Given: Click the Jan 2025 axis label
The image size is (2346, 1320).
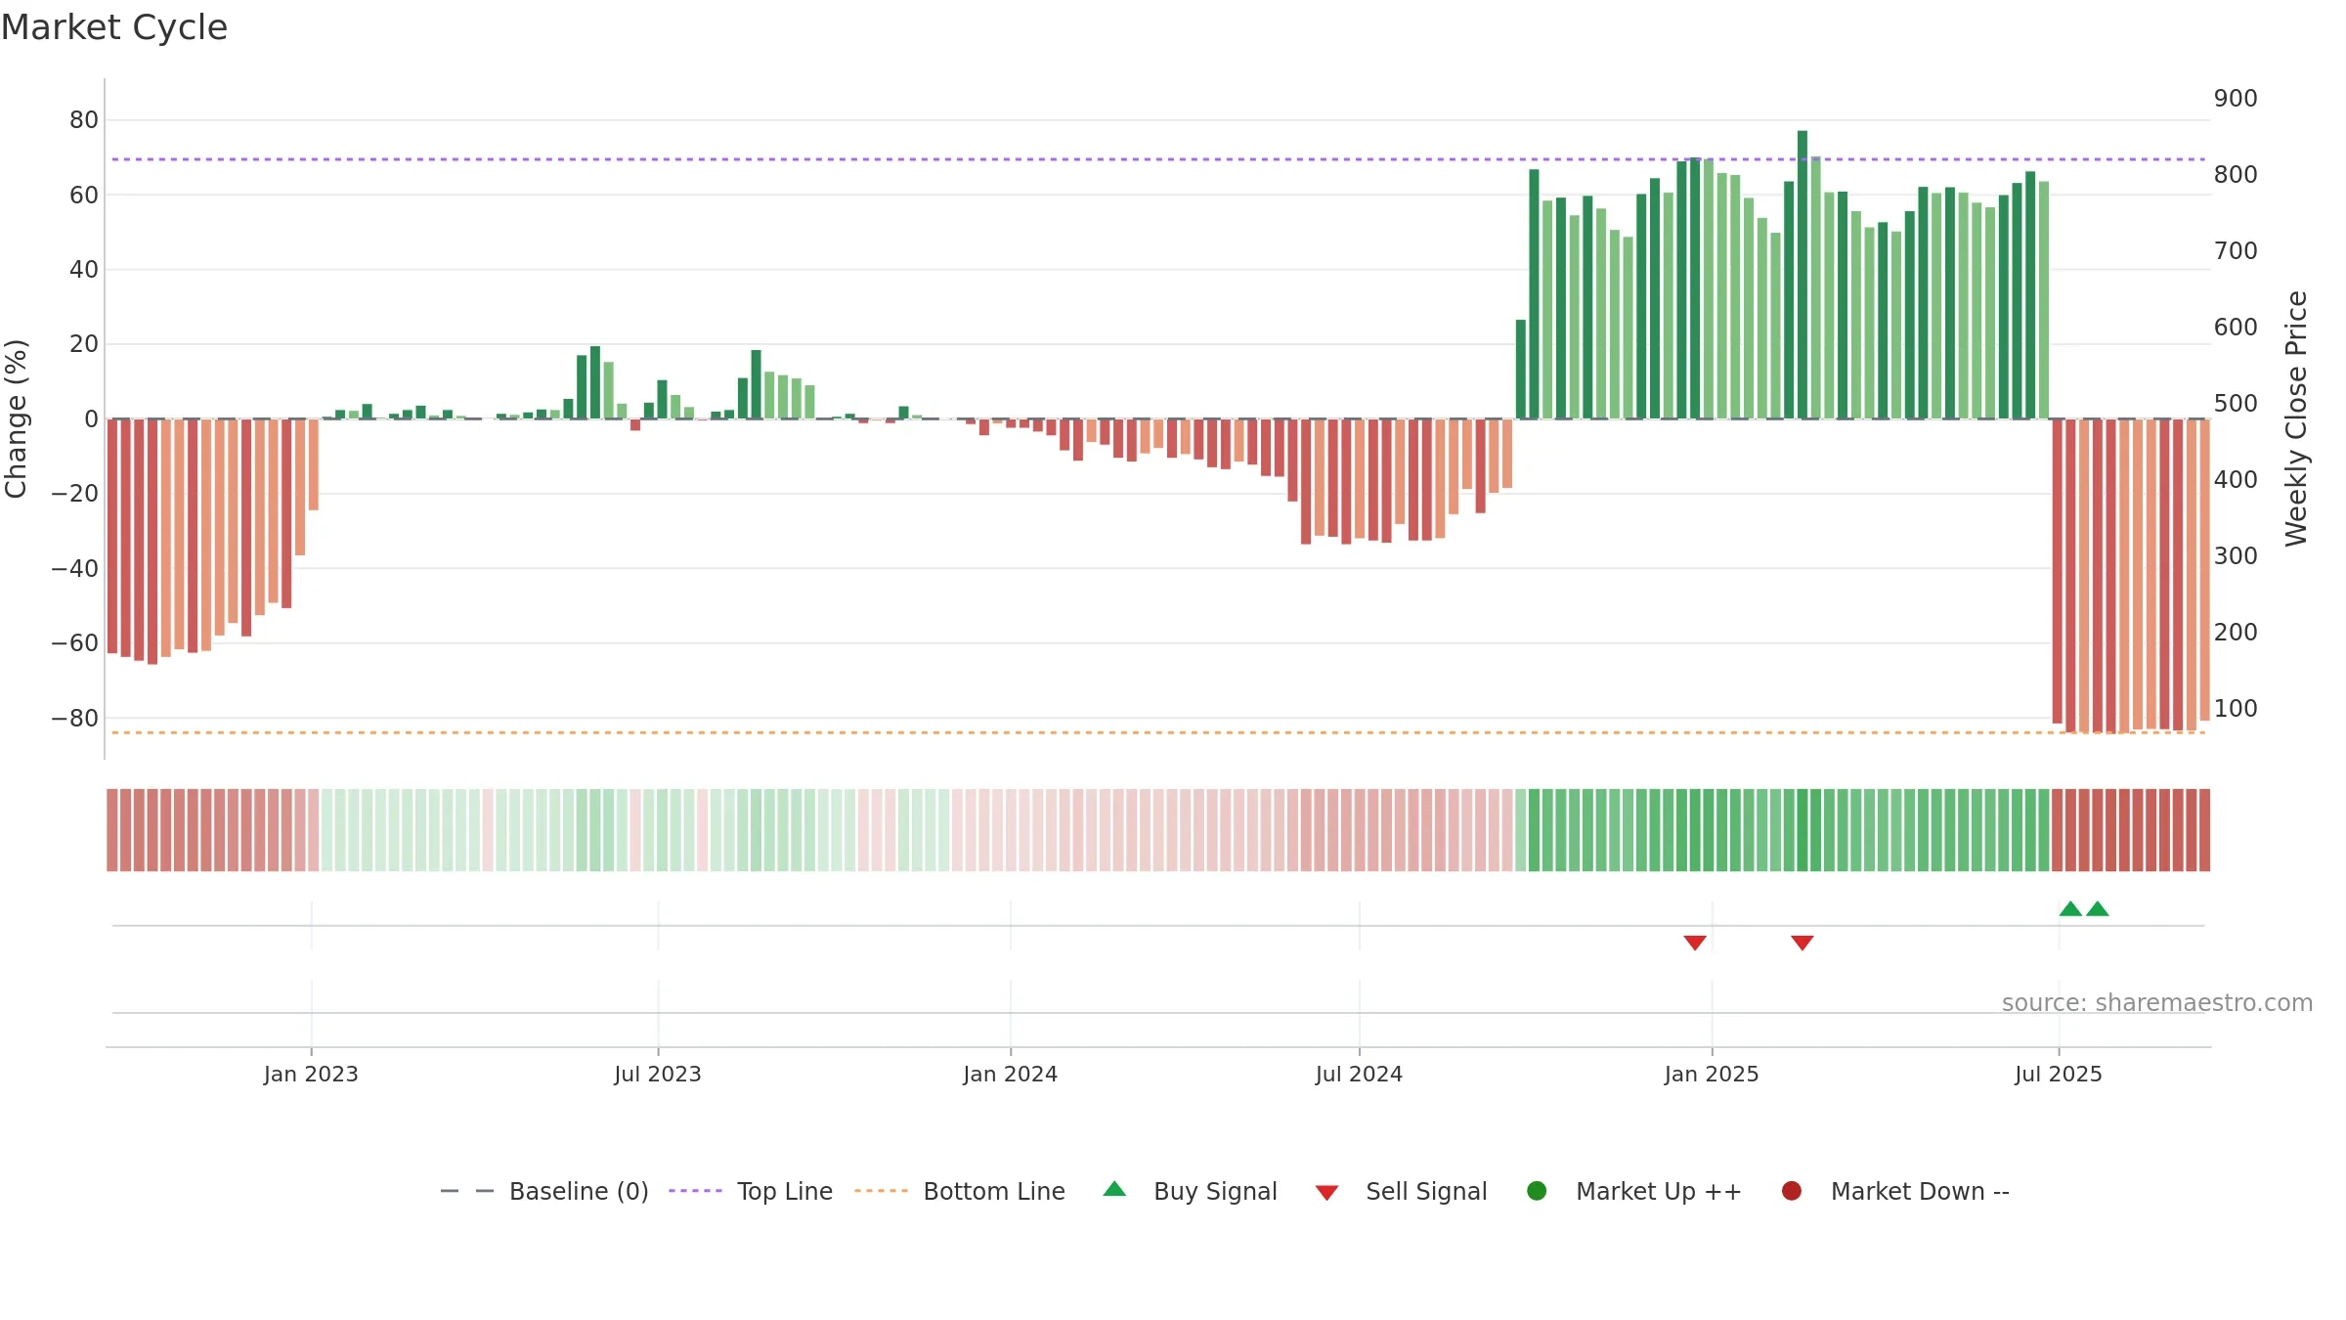Looking at the screenshot, I should coord(1712,1075).
